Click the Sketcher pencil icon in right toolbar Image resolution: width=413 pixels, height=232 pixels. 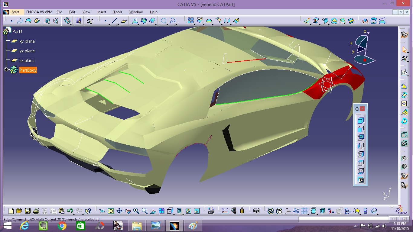pos(404,72)
